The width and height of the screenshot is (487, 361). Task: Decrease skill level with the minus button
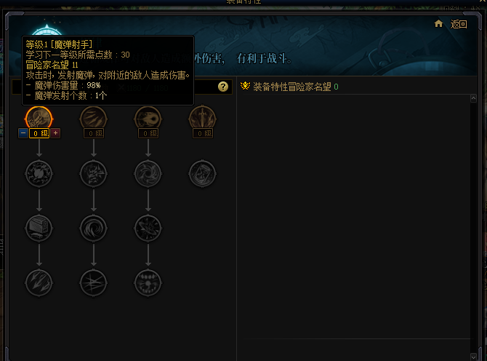coord(23,133)
